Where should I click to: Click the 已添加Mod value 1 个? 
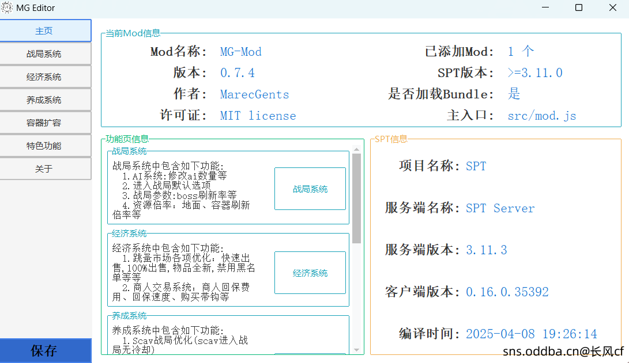click(x=521, y=51)
